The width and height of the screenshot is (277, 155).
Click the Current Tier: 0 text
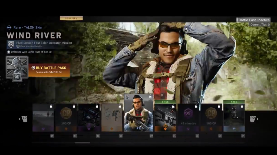pos(260,24)
